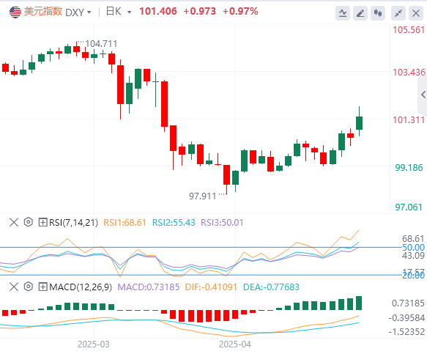Click the 美元指数 title

point(43,12)
